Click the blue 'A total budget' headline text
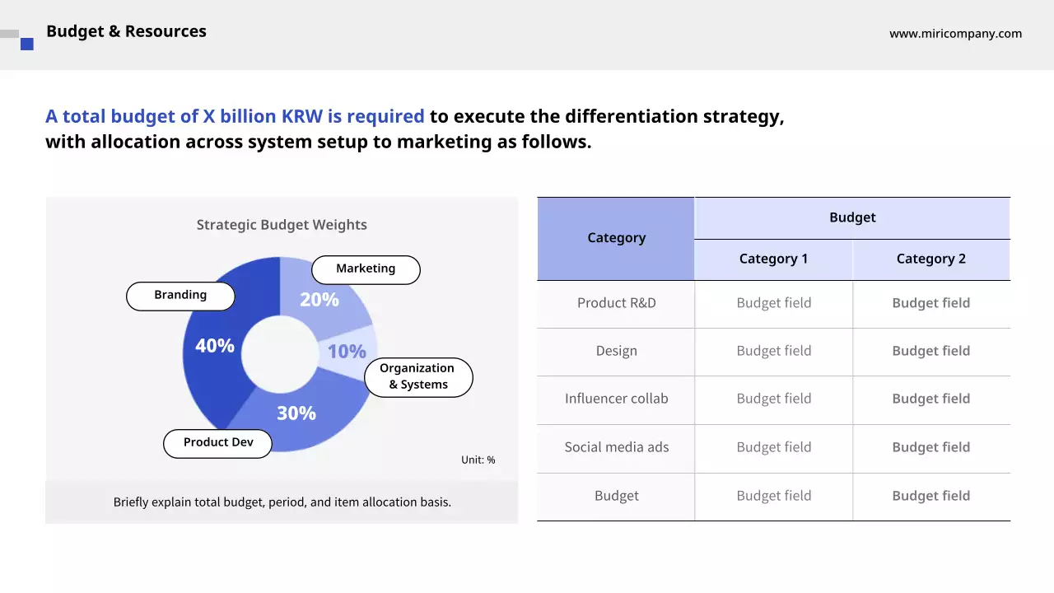The image size is (1054, 593). pyautogui.click(x=235, y=117)
